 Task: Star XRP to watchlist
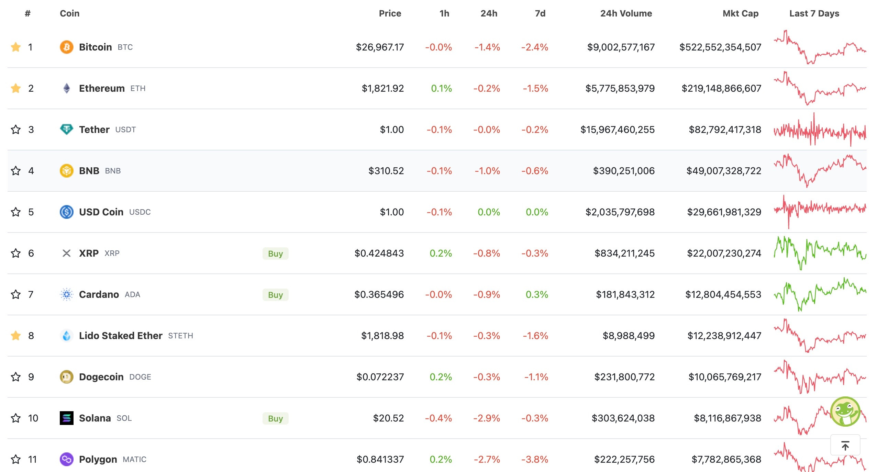point(16,253)
